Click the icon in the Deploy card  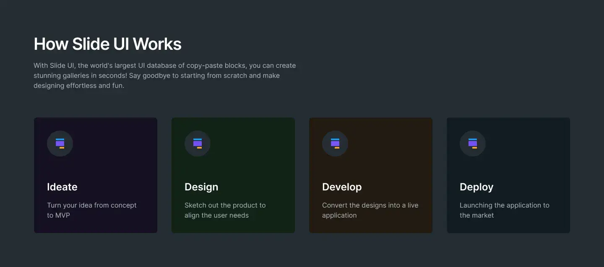coord(473,144)
